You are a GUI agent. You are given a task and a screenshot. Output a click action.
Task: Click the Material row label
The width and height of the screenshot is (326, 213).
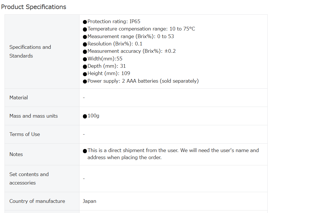coord(18,98)
